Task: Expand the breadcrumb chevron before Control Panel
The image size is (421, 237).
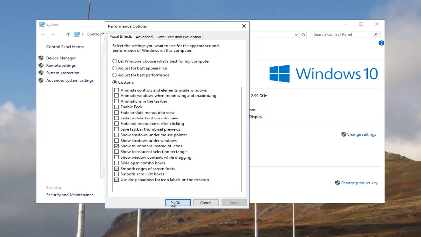Action: click(83, 34)
